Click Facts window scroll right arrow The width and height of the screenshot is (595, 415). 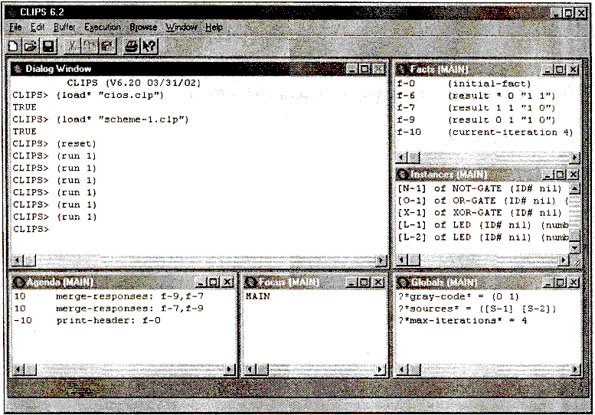[575, 157]
